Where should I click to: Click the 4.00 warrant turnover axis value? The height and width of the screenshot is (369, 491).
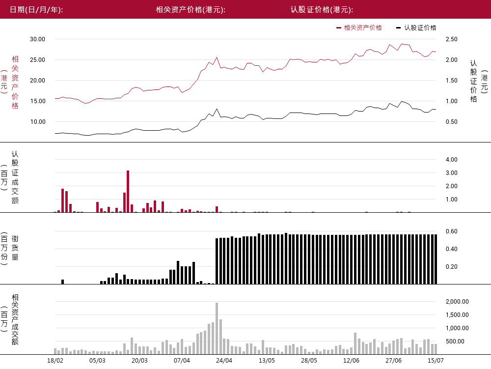pyautogui.click(x=452, y=159)
